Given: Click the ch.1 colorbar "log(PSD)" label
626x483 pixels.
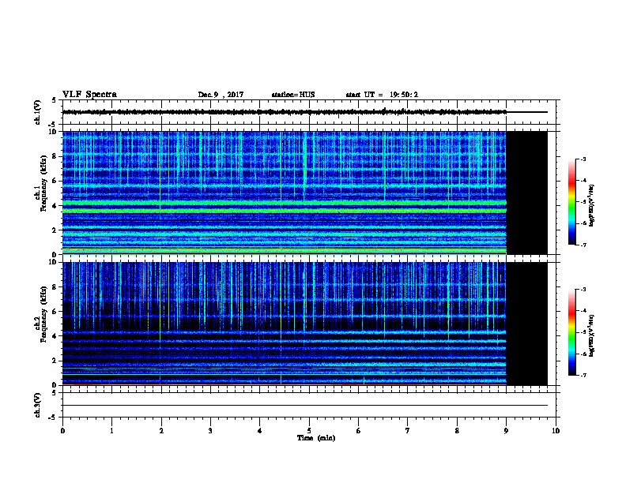Looking at the screenshot, I should tap(591, 205).
